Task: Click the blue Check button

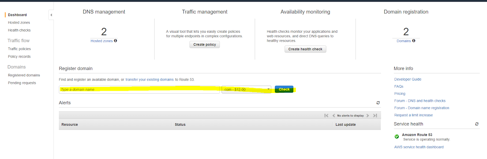Action: 284,89
